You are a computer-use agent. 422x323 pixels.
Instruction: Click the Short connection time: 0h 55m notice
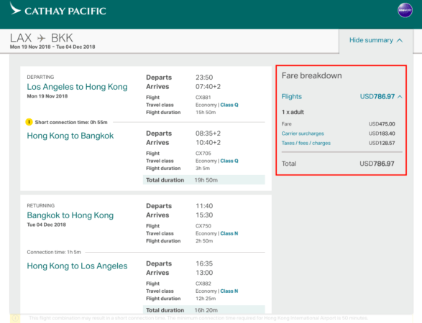pos(71,122)
